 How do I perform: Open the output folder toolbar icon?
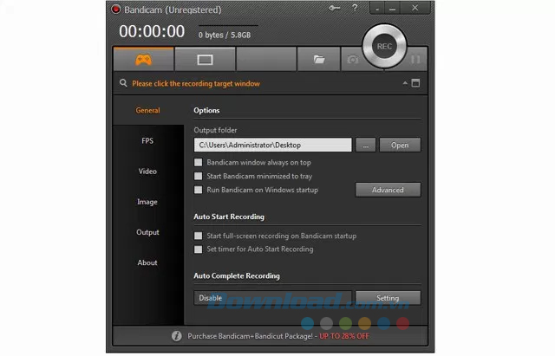pos(318,60)
